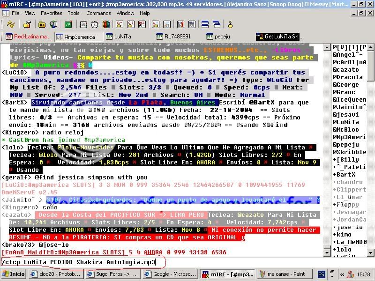Switch to the Get LuNiTa DCC window
375x281 pixels.
click(279, 37)
